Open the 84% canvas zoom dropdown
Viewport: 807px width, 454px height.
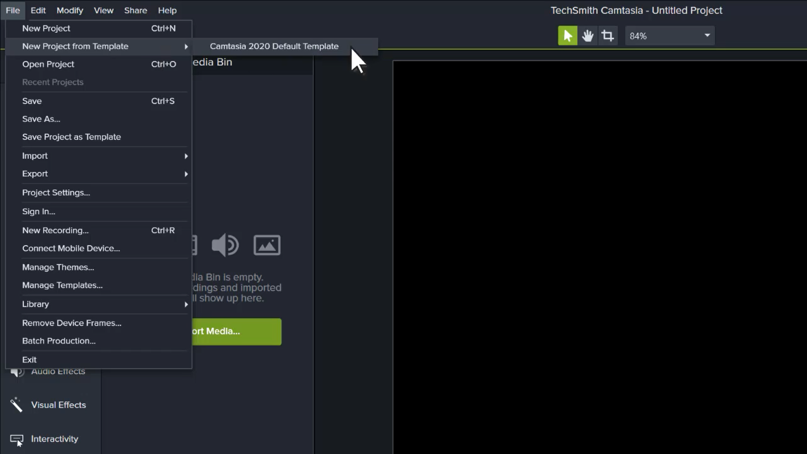[670, 36]
